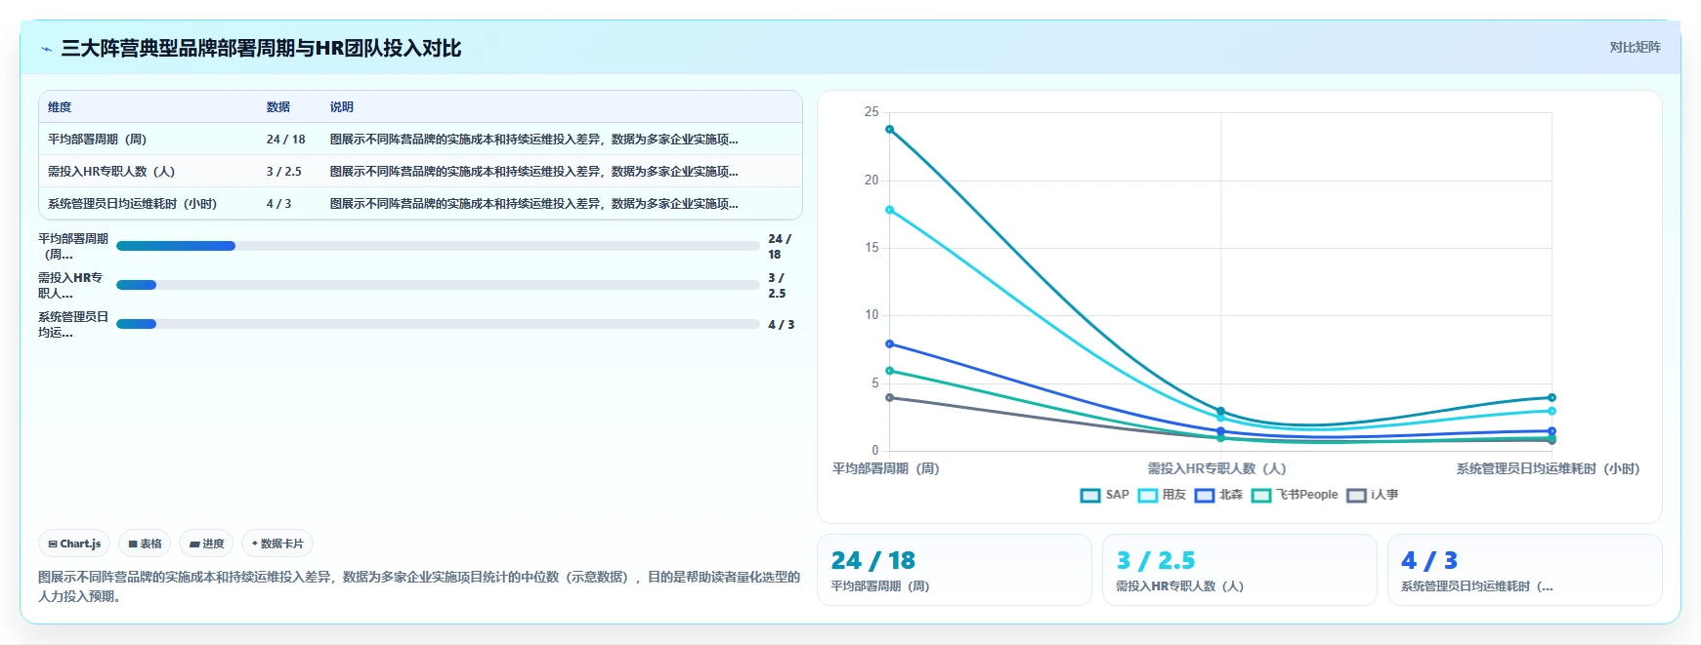Toggle the 用友 legend series
Image resolution: width=1701 pixels, height=645 pixels.
click(x=1162, y=495)
